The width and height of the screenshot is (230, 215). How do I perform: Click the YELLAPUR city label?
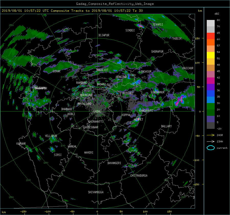pos(51,136)
